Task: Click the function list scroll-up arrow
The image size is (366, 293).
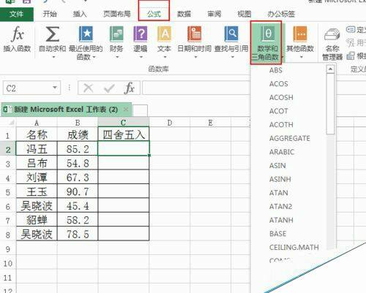Action: (x=330, y=69)
